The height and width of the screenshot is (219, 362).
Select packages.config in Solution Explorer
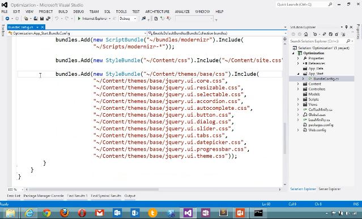pyautogui.click(x=321, y=125)
